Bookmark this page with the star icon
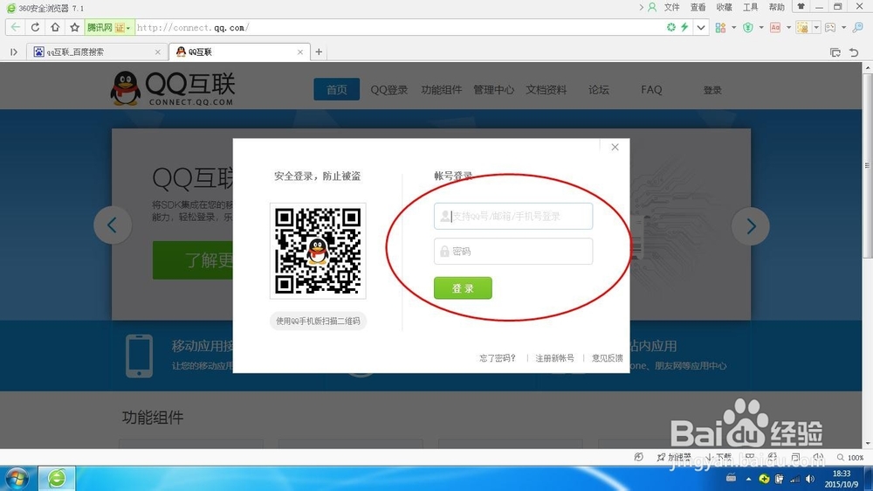Viewport: 873px width, 491px height. click(74, 27)
